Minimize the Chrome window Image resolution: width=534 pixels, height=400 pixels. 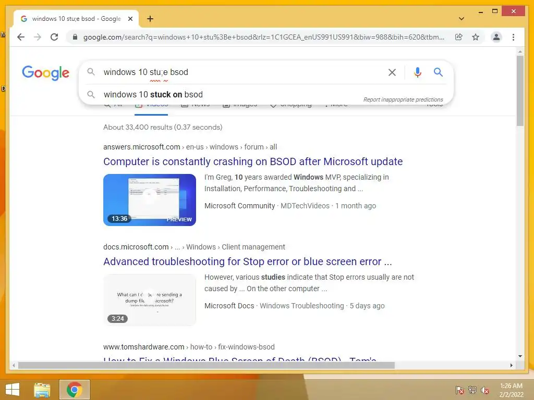click(480, 11)
